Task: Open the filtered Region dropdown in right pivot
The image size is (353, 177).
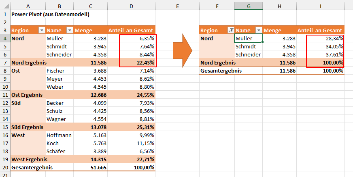Action: tap(231, 30)
